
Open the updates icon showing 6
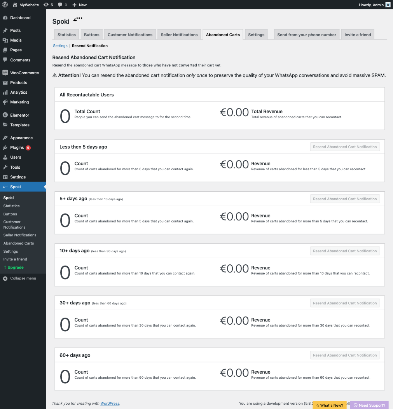(48, 5)
